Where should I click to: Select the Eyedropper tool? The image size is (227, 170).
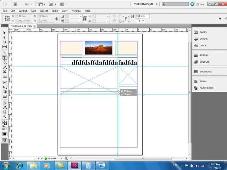[5, 107]
